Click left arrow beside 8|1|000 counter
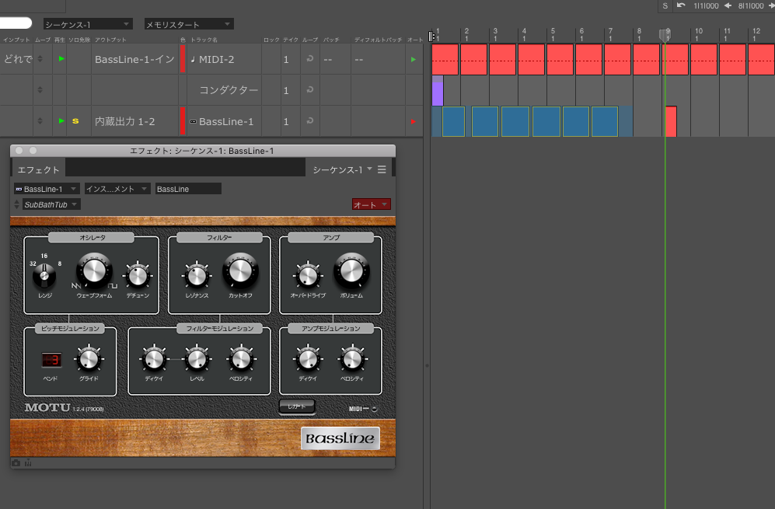 tap(728, 5)
